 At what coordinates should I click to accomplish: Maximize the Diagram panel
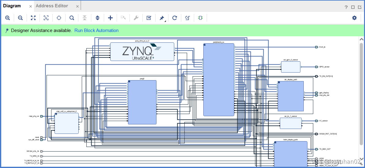coord(353,7)
